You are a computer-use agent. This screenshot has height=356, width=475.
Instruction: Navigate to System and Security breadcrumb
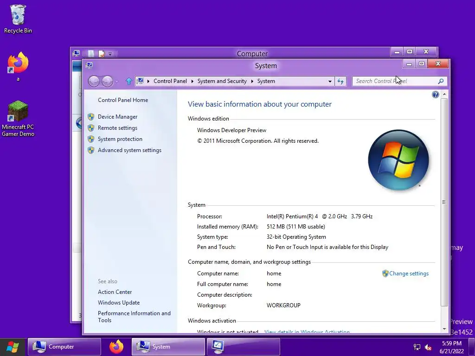(x=222, y=81)
